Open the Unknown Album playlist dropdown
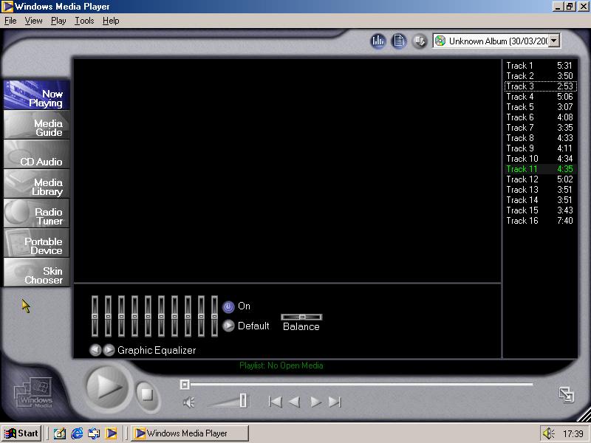 pos(554,41)
